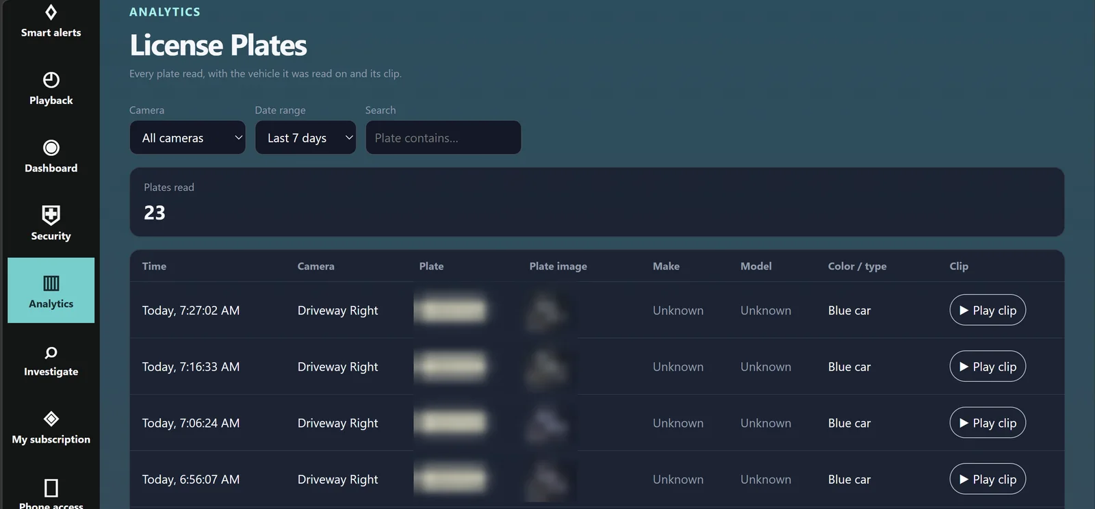Click 'Today, 7:06:24 AM' time cell
Screen dimensions: 1095x509
(x=191, y=423)
